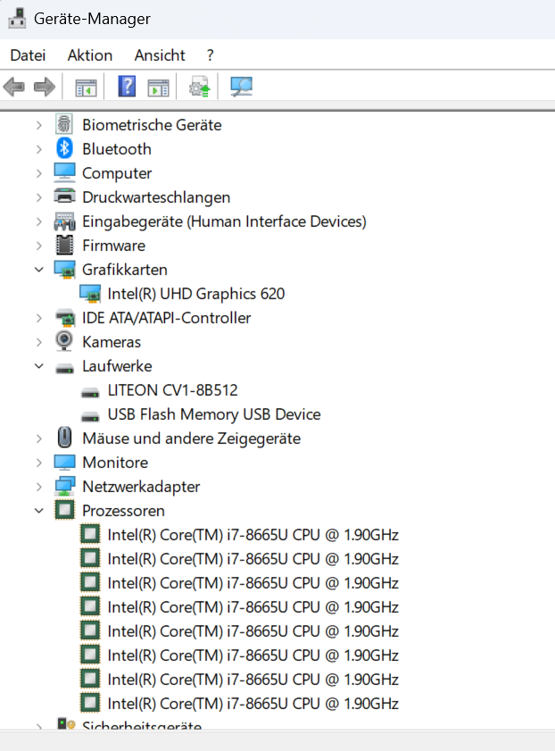Select the Grafikkarten label
Image resolution: width=555 pixels, height=751 pixels.
125,270
